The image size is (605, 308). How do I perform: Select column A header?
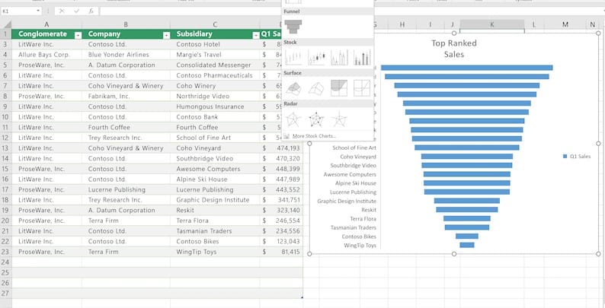(x=46, y=24)
